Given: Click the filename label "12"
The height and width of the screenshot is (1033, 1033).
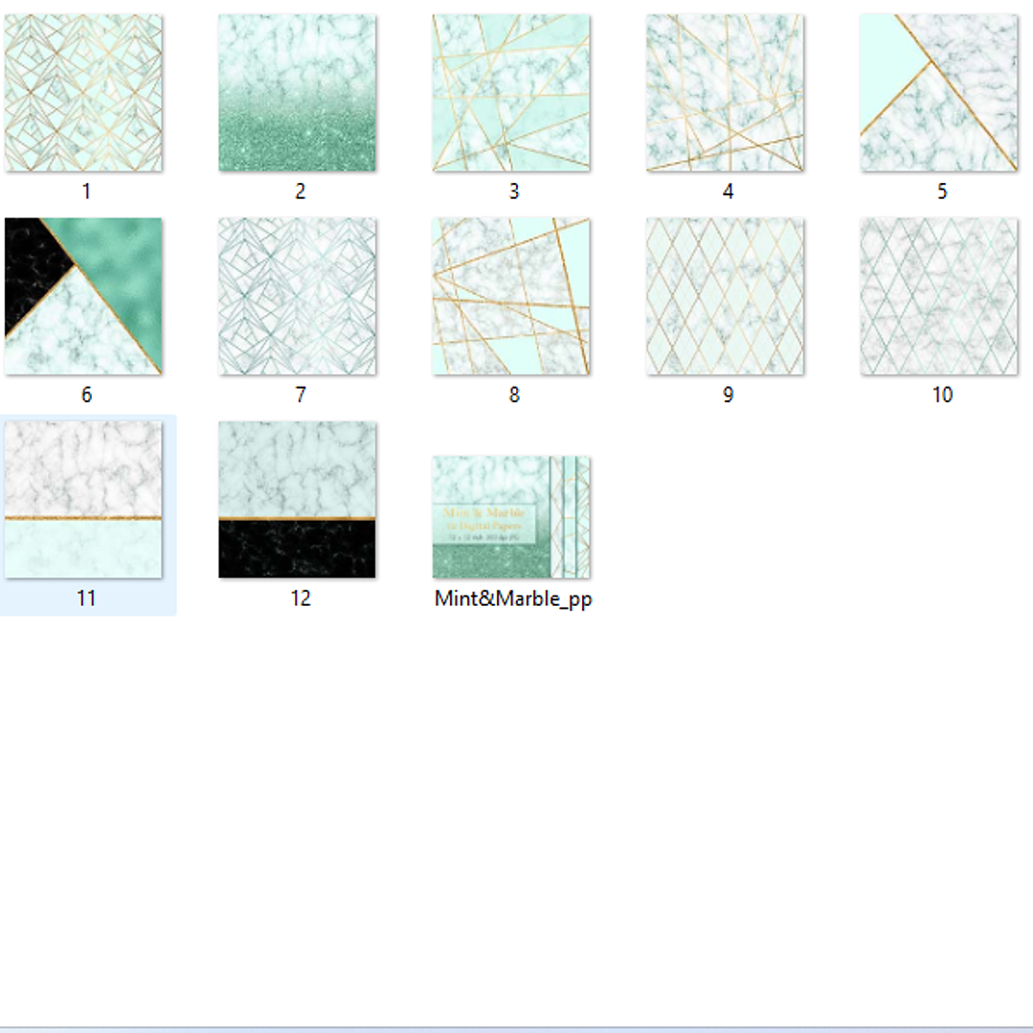Looking at the screenshot, I should pos(301,599).
